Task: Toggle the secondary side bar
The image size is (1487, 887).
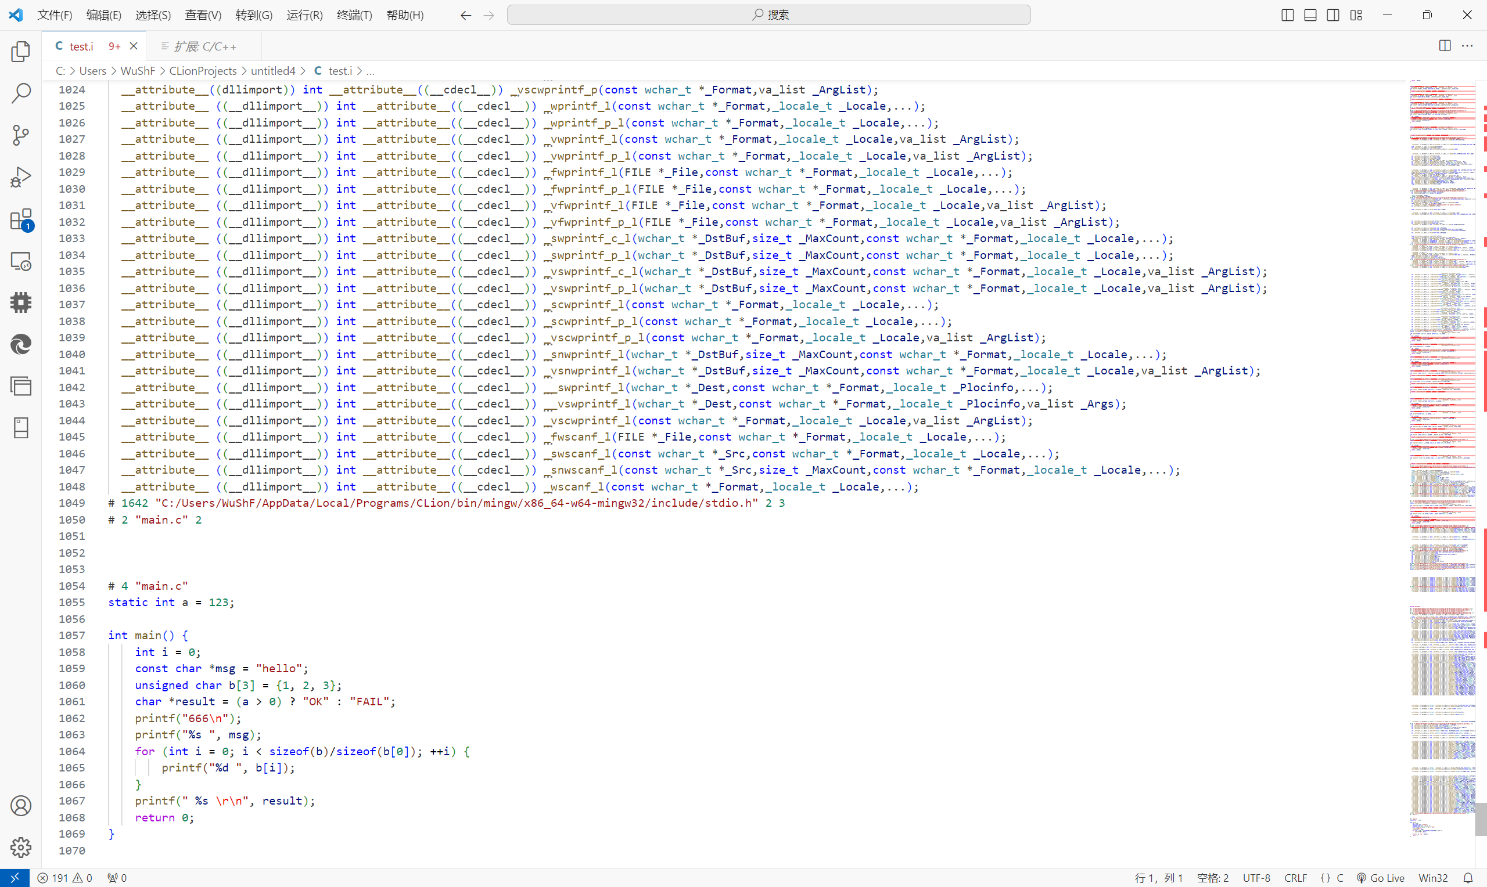Action: (x=1332, y=15)
